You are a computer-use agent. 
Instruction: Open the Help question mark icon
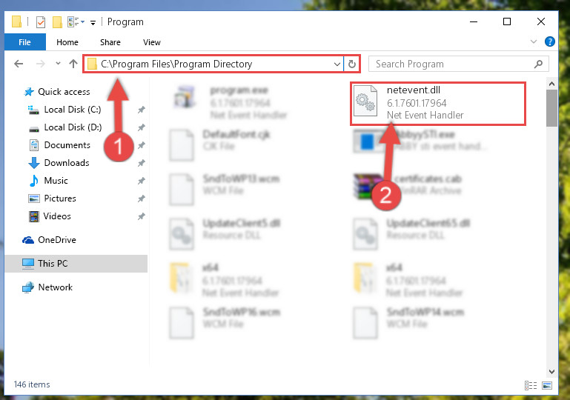550,41
